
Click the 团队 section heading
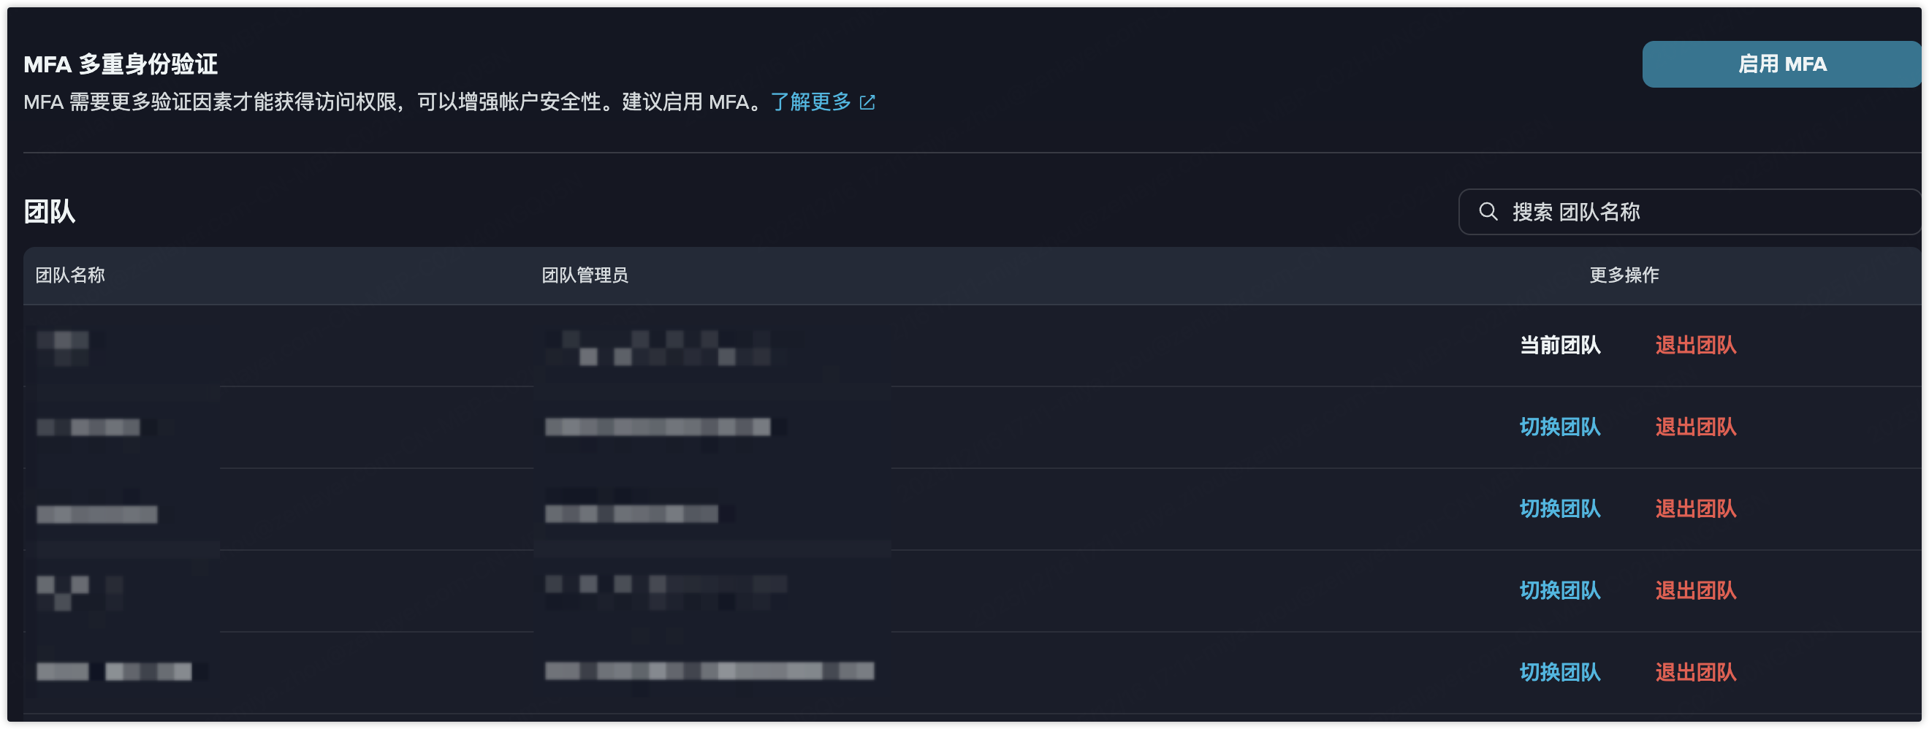pyautogui.click(x=50, y=212)
